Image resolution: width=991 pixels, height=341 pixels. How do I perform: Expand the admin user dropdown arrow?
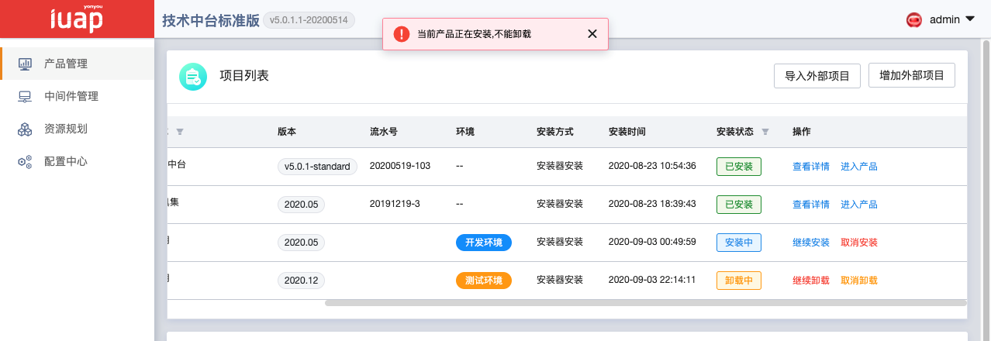(x=969, y=19)
